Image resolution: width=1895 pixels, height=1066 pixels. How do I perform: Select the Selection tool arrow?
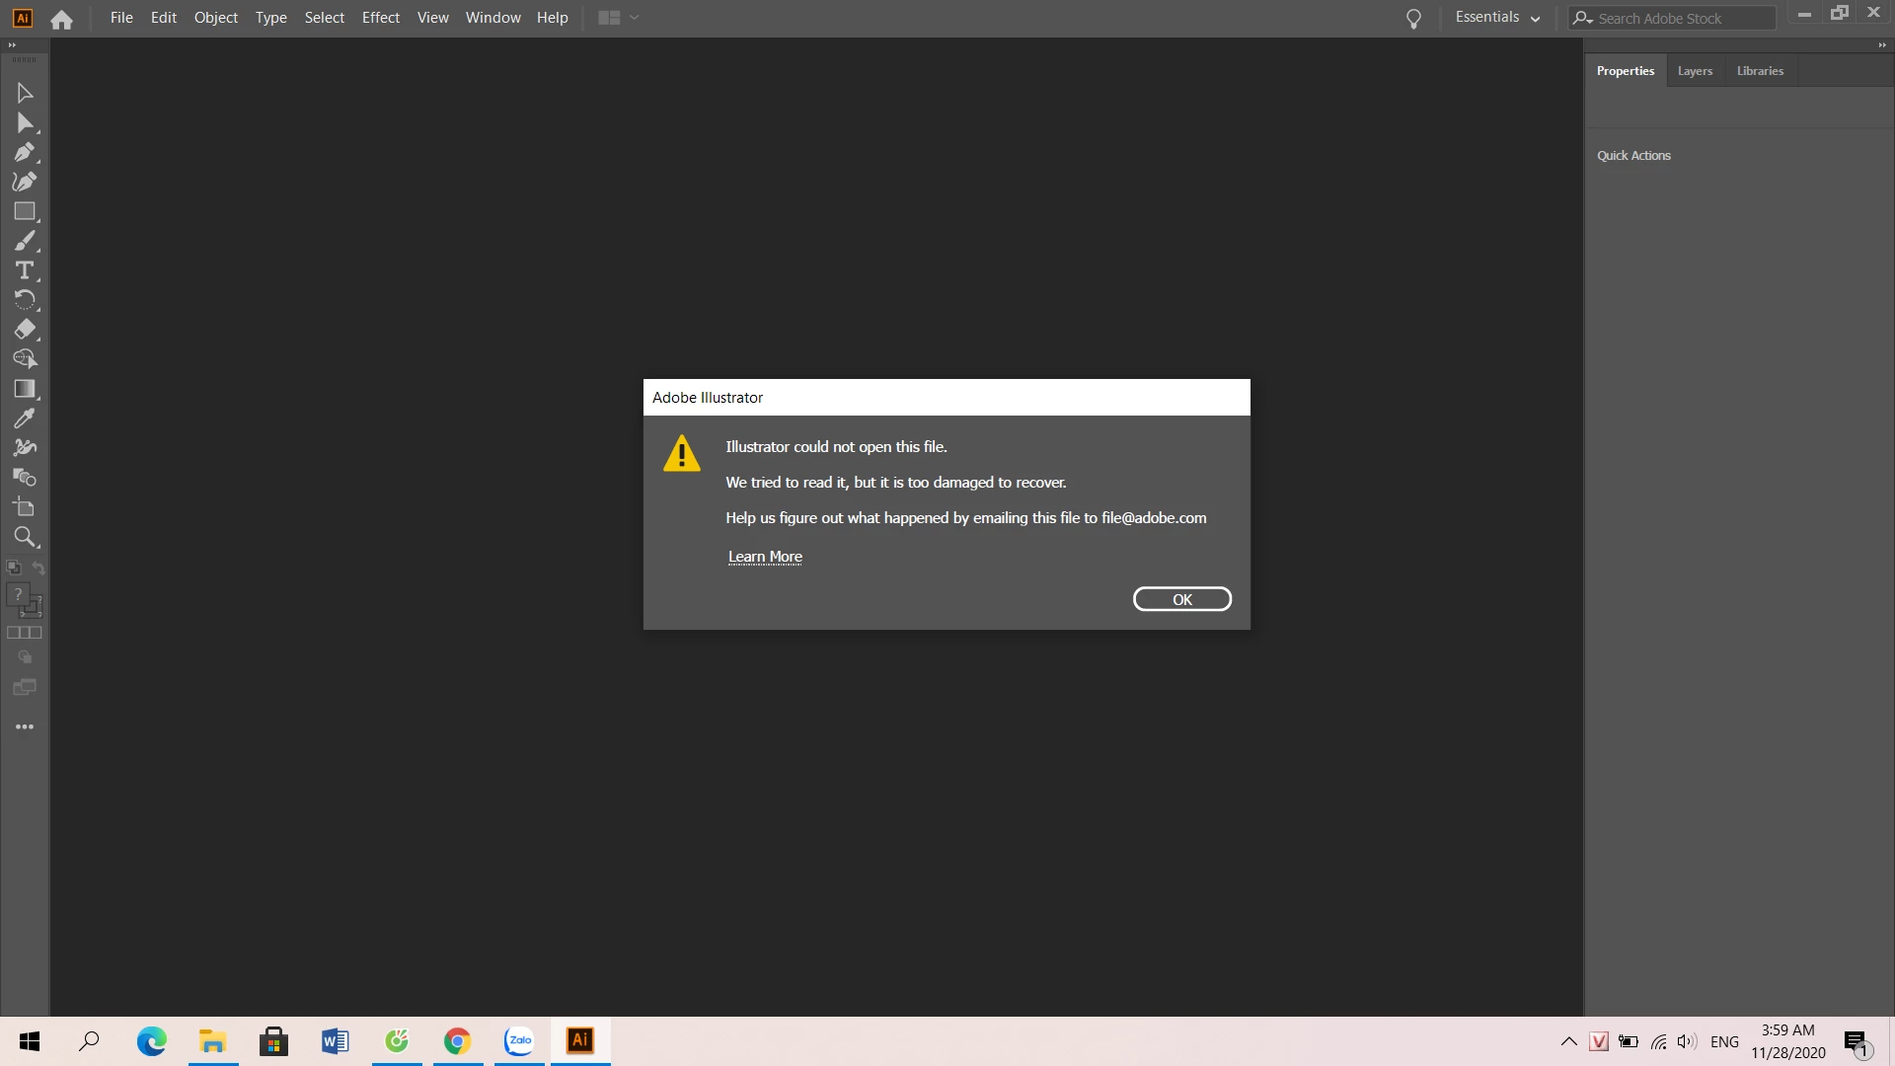coord(25,93)
